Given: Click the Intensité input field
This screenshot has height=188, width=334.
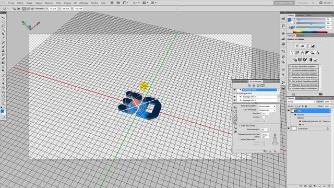Looking at the screenshot, I should click(265, 114).
